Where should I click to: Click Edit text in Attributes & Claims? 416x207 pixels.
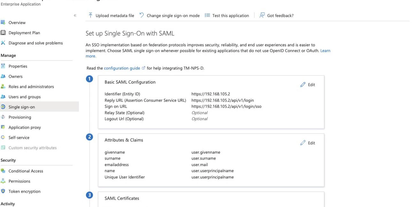[312, 143]
